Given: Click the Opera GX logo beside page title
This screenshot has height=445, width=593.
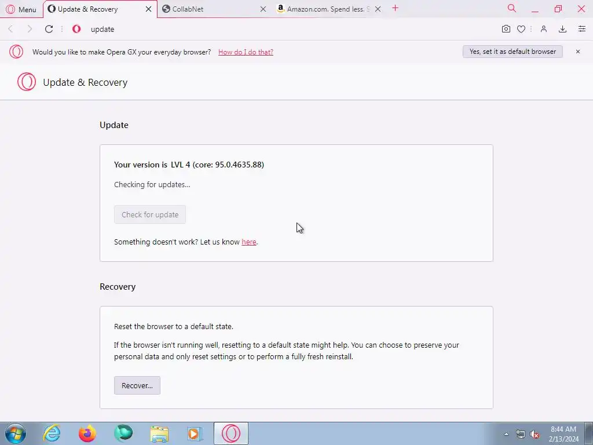Looking at the screenshot, I should click(x=27, y=82).
